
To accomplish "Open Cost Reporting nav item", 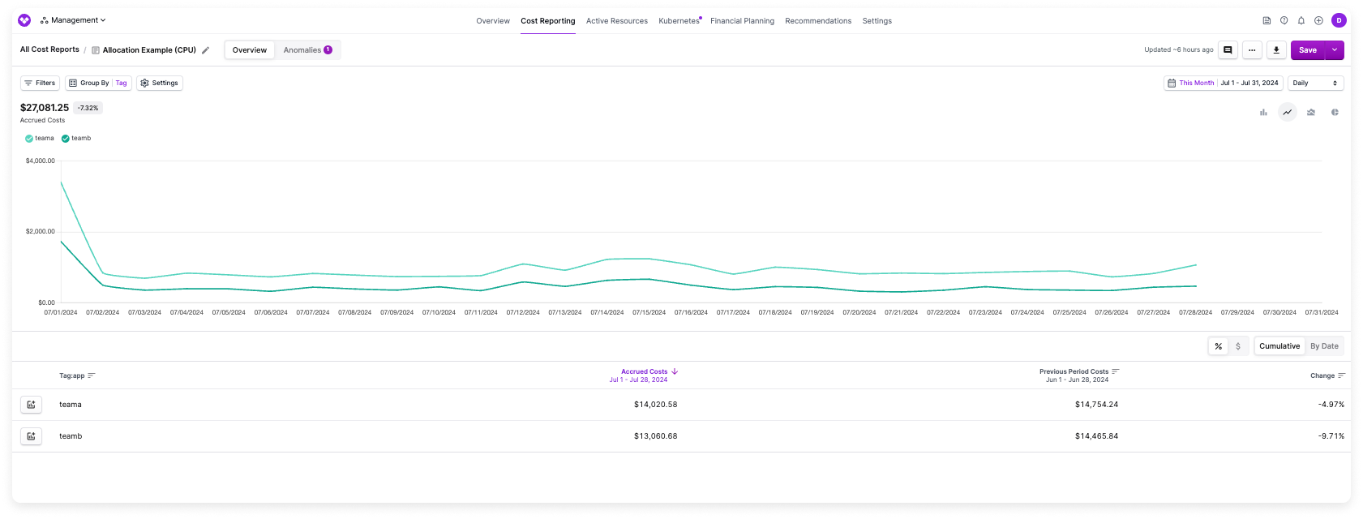I will pos(548,21).
